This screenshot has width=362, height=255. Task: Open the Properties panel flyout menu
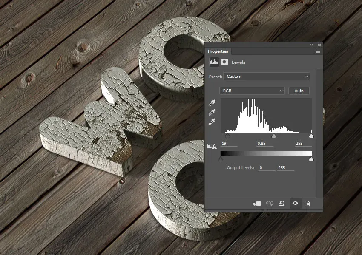click(x=318, y=51)
